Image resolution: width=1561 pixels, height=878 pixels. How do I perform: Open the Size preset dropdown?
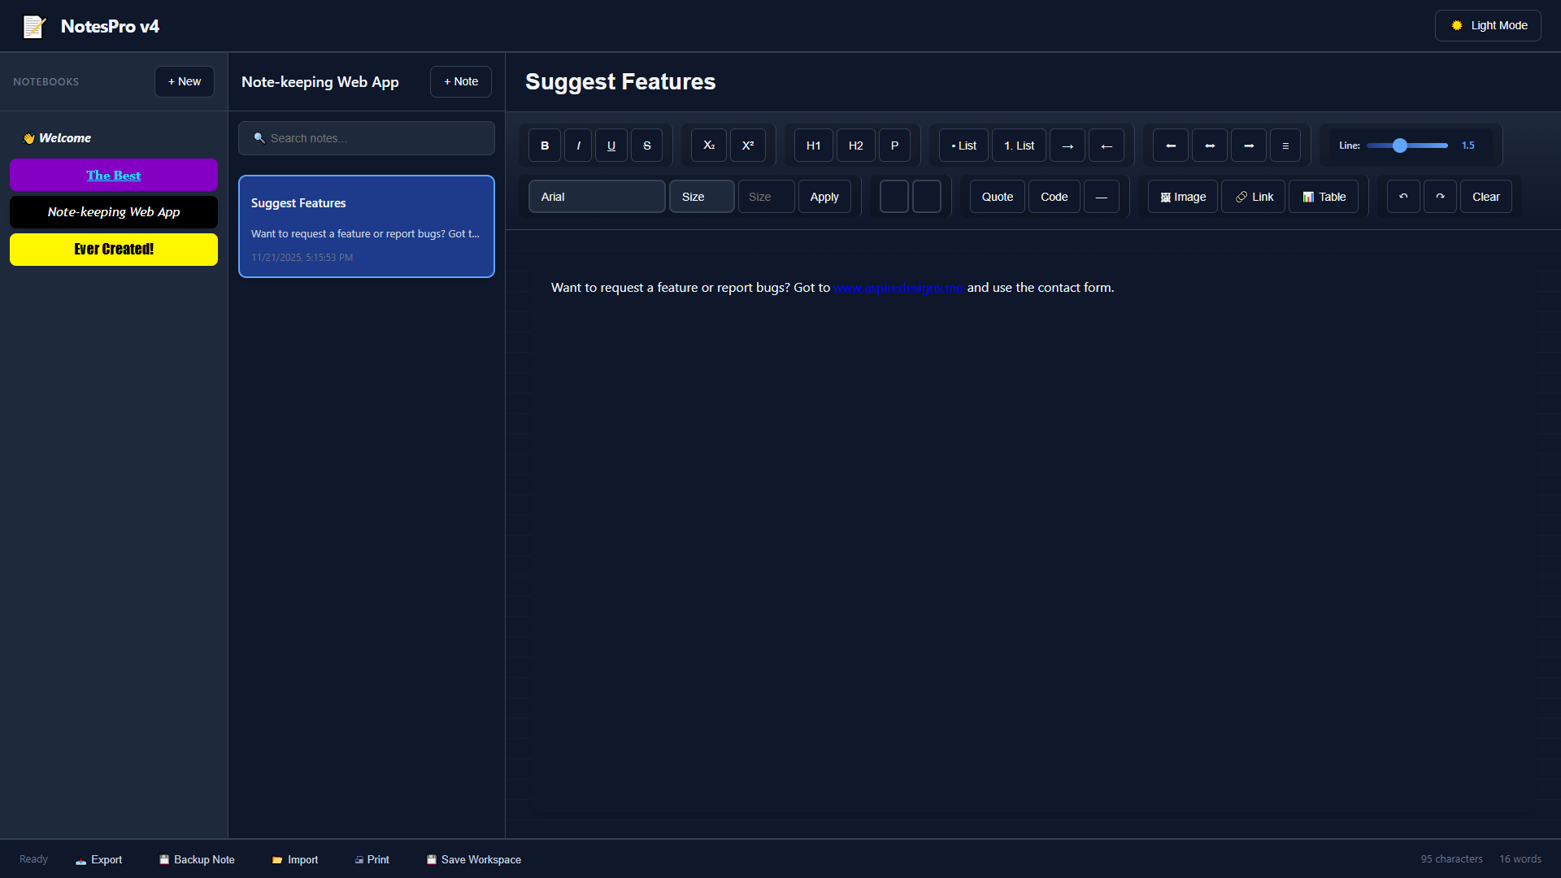(702, 197)
